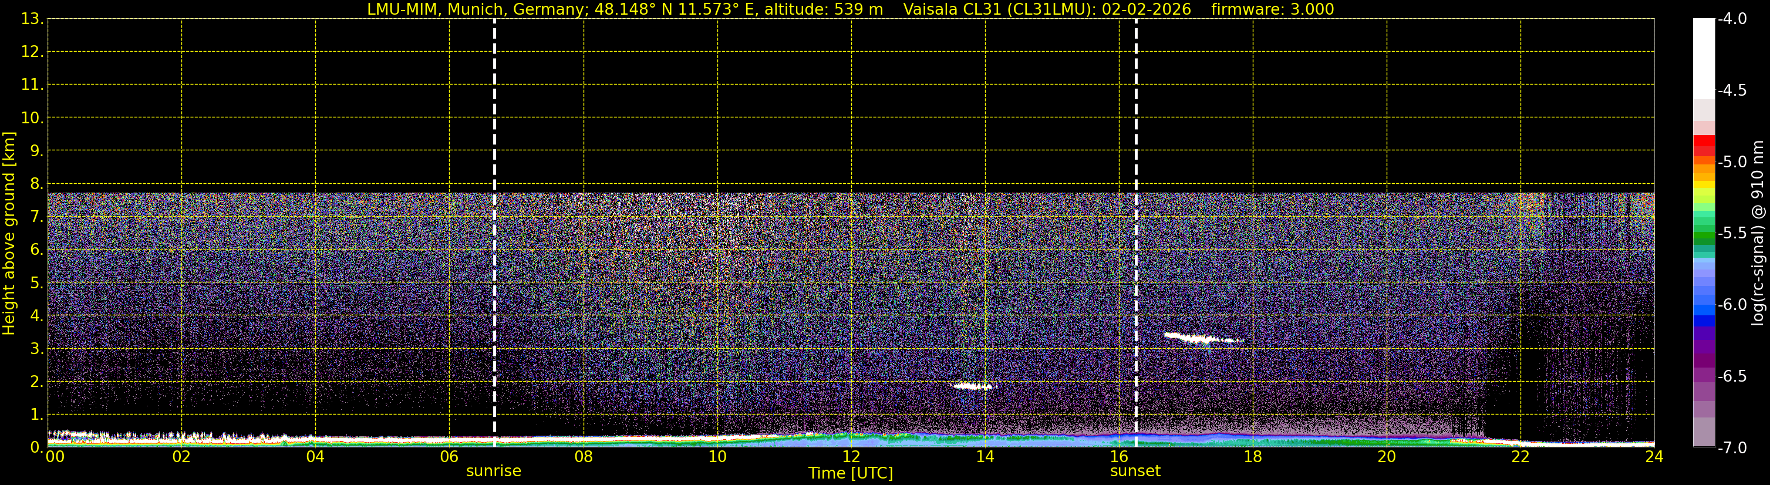
Task: Click the green segment of the colorbar
Action: tap(1704, 237)
